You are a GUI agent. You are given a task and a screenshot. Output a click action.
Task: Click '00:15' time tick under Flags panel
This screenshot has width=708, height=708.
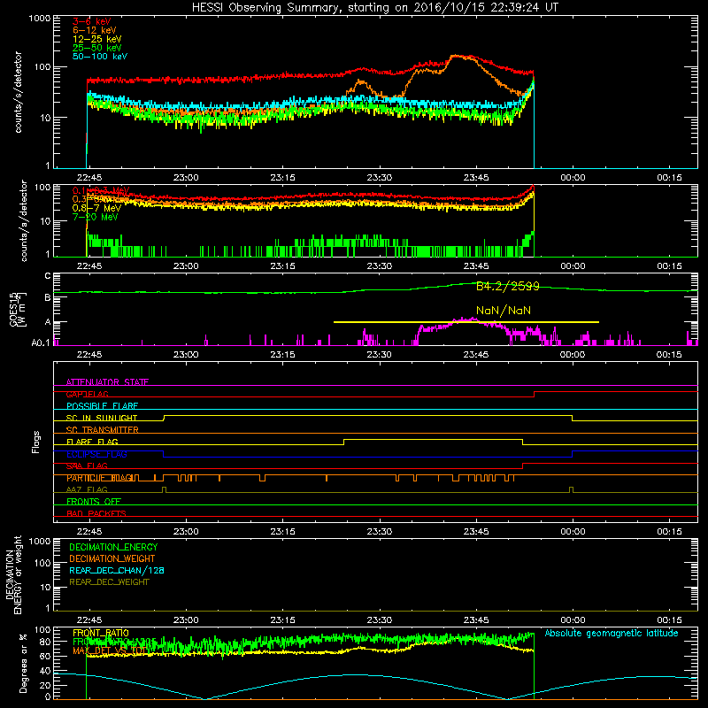pyautogui.click(x=669, y=532)
